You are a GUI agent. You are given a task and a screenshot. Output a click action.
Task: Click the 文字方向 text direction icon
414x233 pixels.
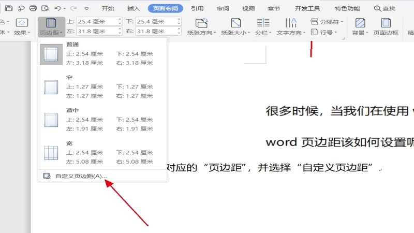291,23
